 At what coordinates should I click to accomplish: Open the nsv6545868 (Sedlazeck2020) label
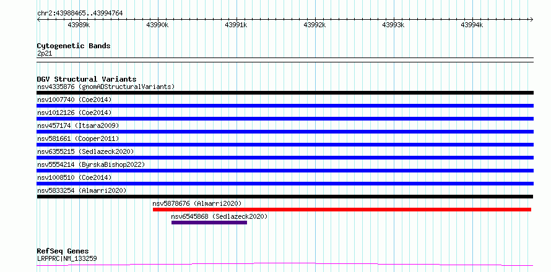[219, 216]
